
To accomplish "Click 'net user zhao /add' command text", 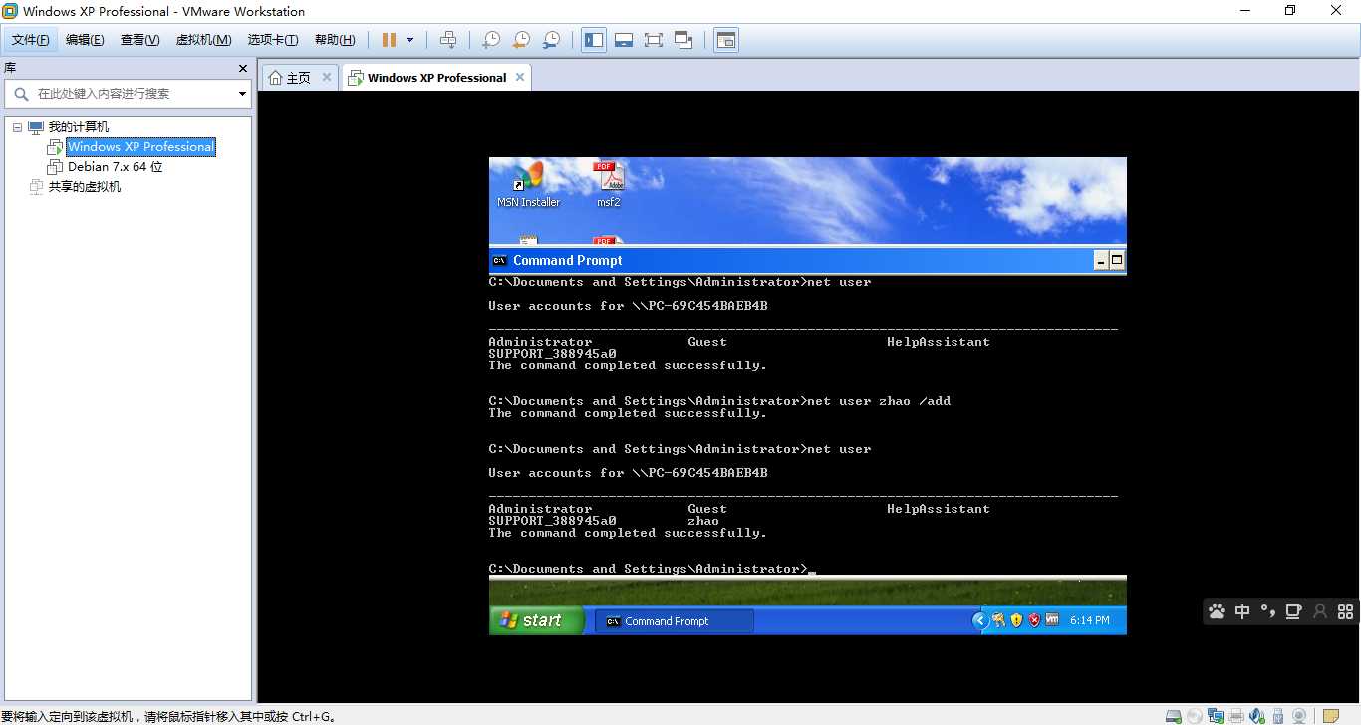I will pyautogui.click(x=879, y=401).
